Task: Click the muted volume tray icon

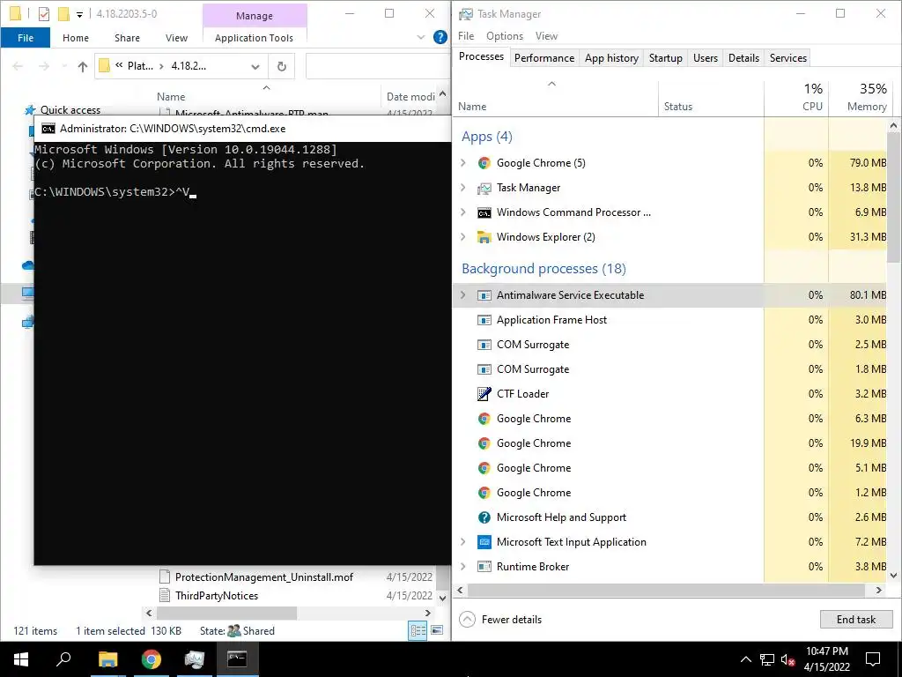Action: pyautogui.click(x=788, y=659)
